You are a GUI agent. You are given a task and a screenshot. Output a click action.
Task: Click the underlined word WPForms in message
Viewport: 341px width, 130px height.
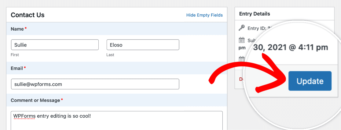24,116
